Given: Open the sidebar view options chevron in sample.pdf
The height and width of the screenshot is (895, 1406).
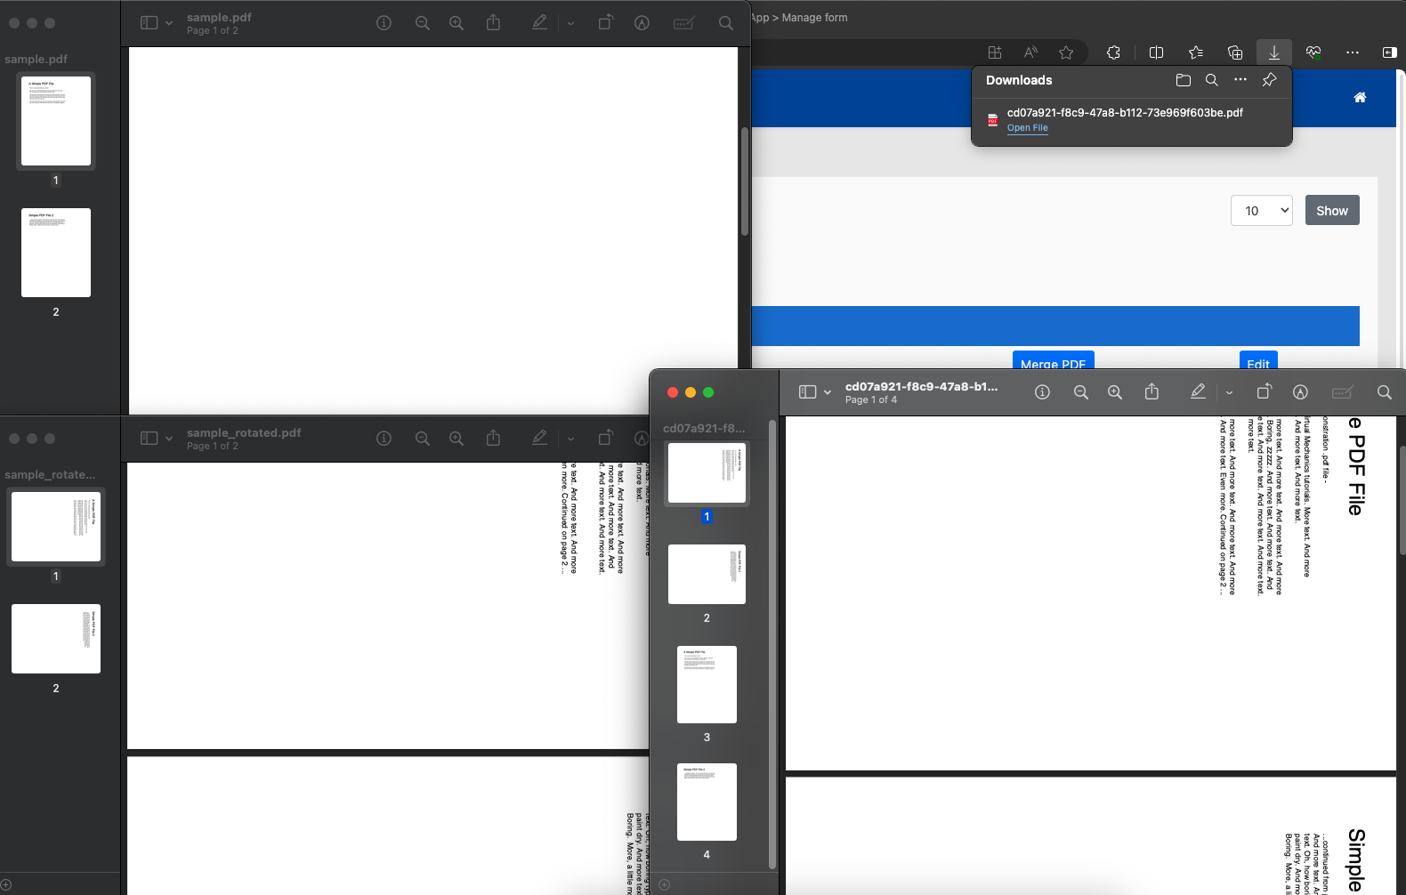Looking at the screenshot, I should point(169,23).
